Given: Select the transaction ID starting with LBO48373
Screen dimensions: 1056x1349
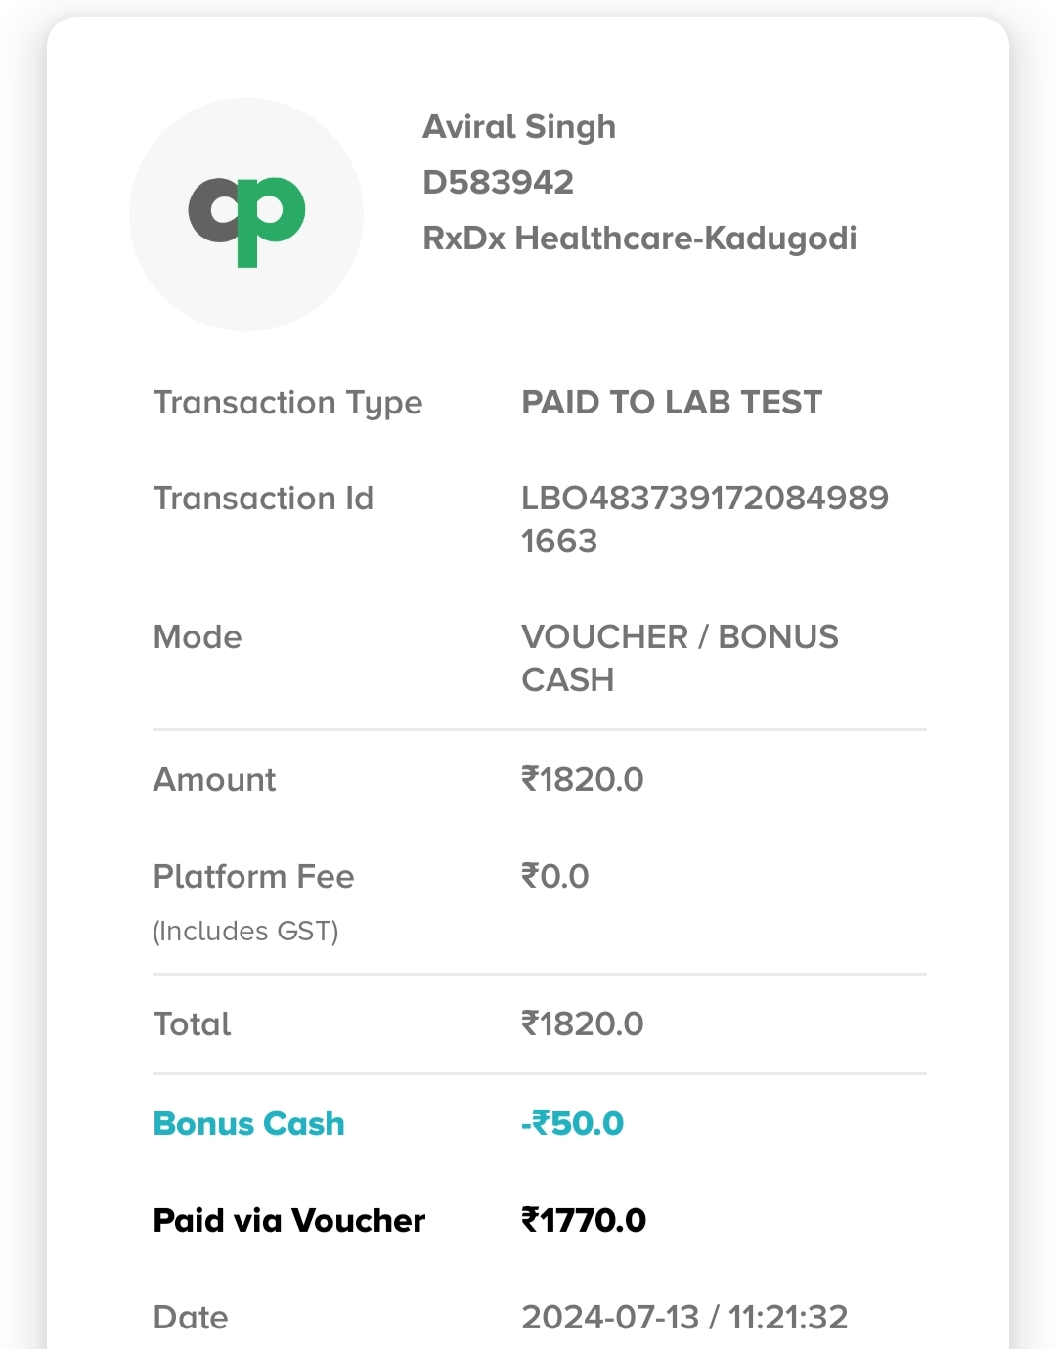Looking at the screenshot, I should (705, 519).
